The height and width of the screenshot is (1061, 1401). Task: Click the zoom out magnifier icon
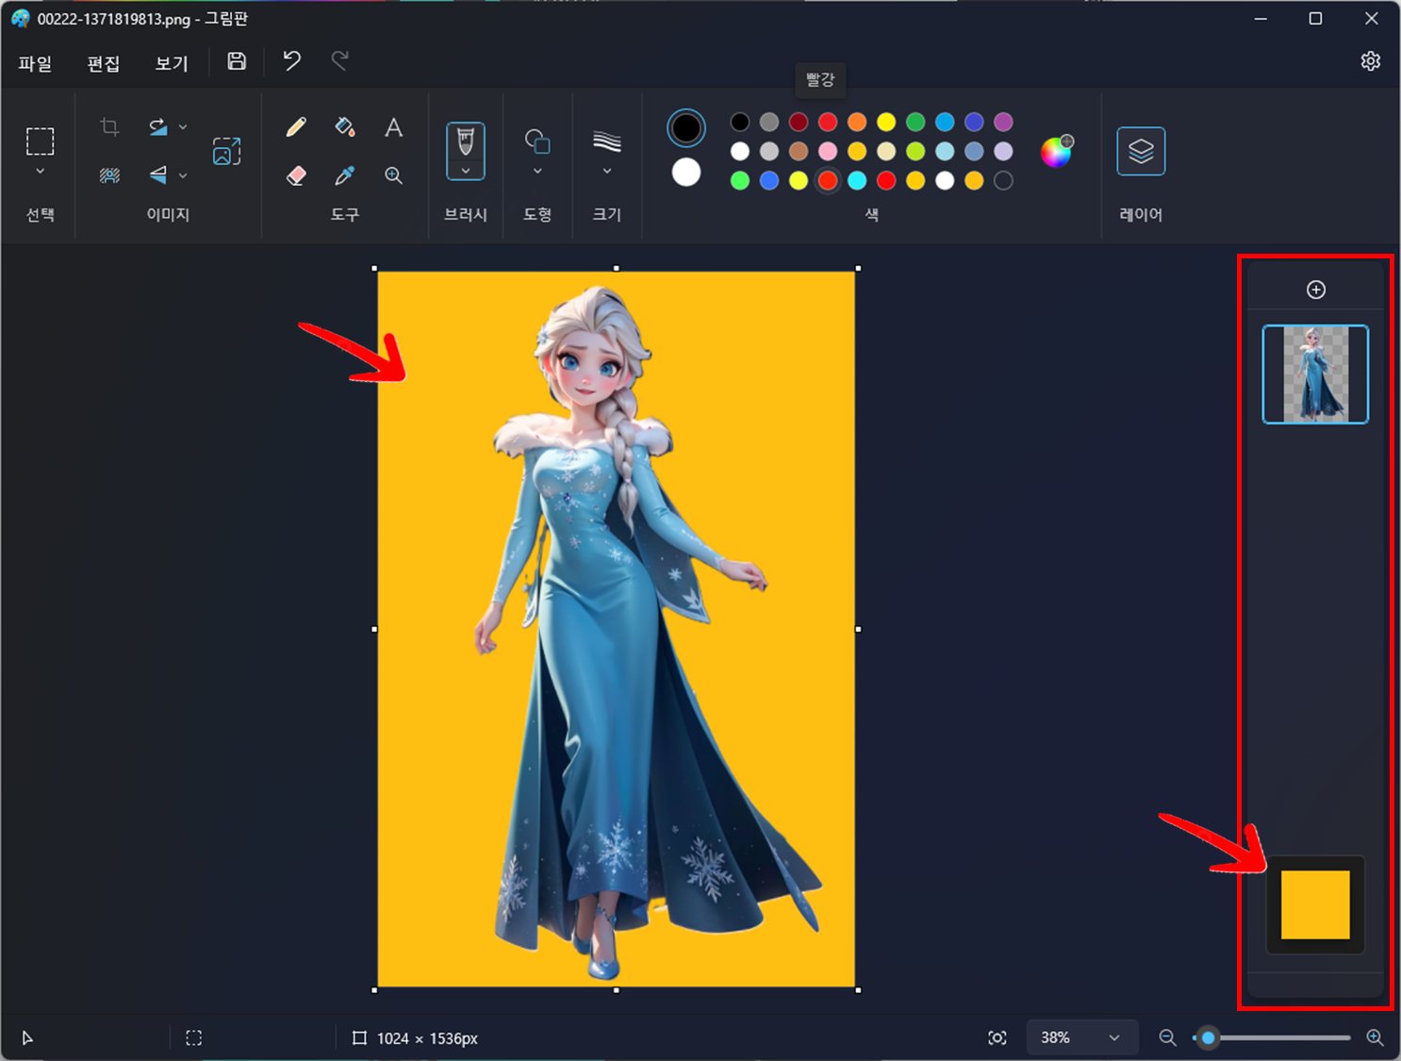click(1167, 1037)
